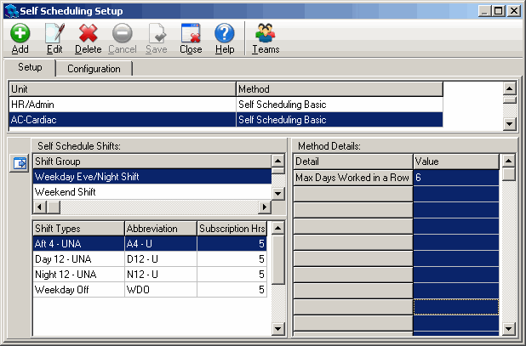Click the Save toolbar icon
The image size is (526, 346).
tap(157, 34)
